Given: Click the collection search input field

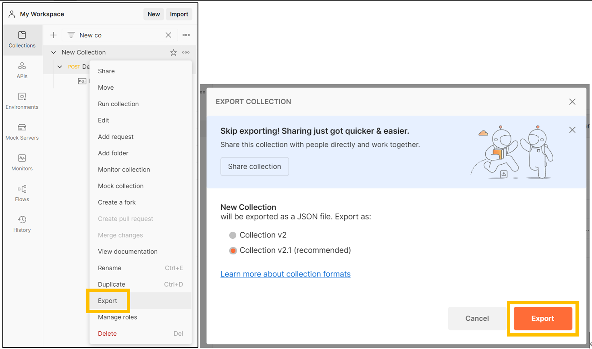Looking at the screenshot, I should coord(119,35).
